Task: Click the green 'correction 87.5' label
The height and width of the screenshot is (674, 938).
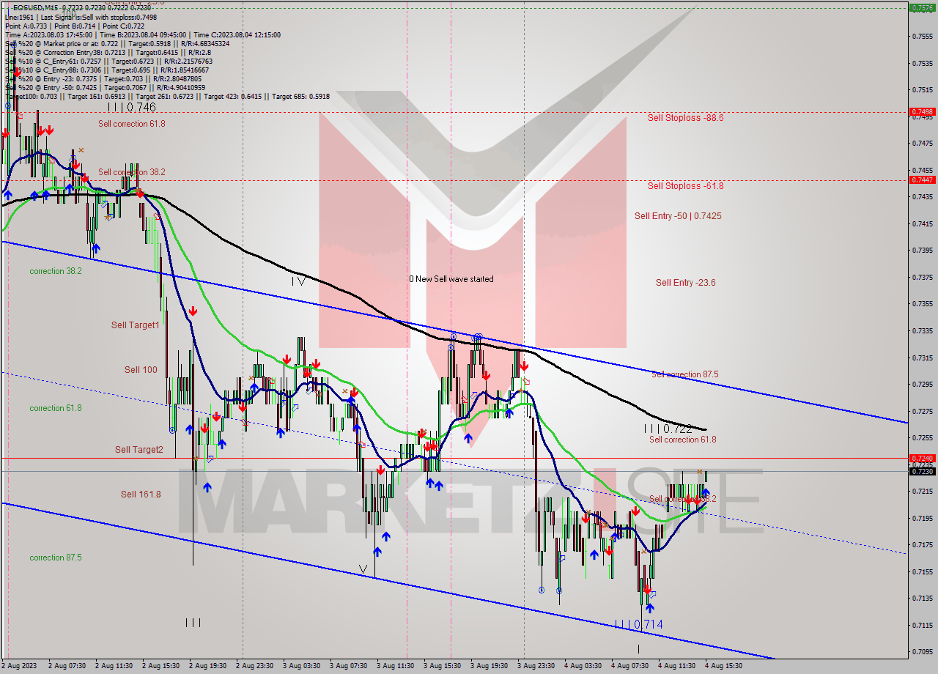Action: point(56,558)
